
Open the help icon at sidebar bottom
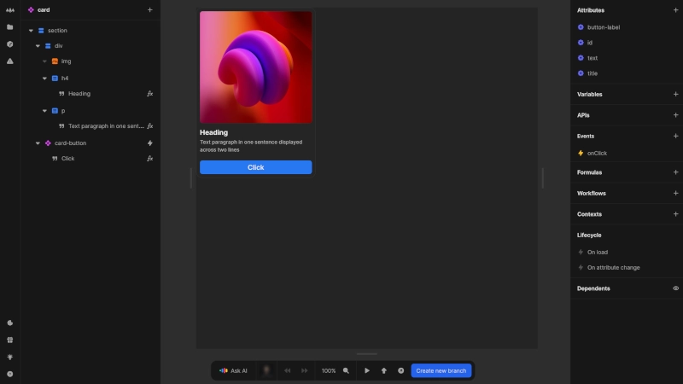coord(9,374)
